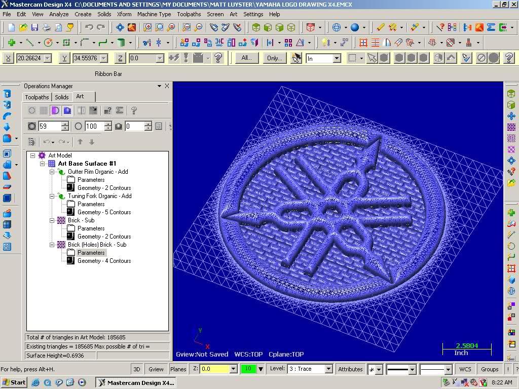
Task: Click the Art Manager help question icon
Action: tap(134, 110)
